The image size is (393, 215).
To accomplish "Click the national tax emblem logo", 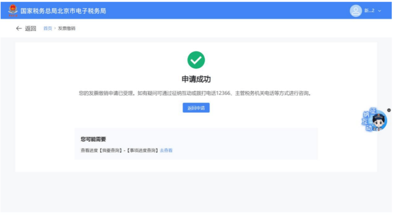I will (13, 10).
